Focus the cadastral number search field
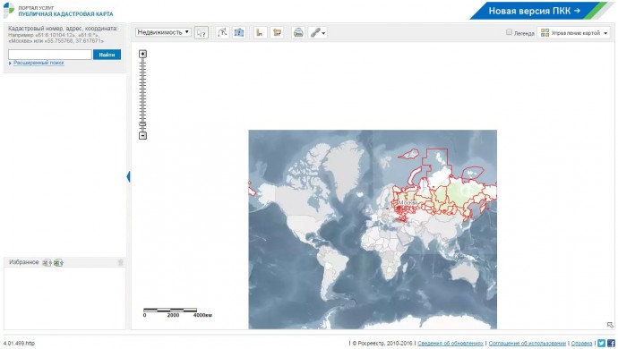618x349 pixels. point(50,55)
